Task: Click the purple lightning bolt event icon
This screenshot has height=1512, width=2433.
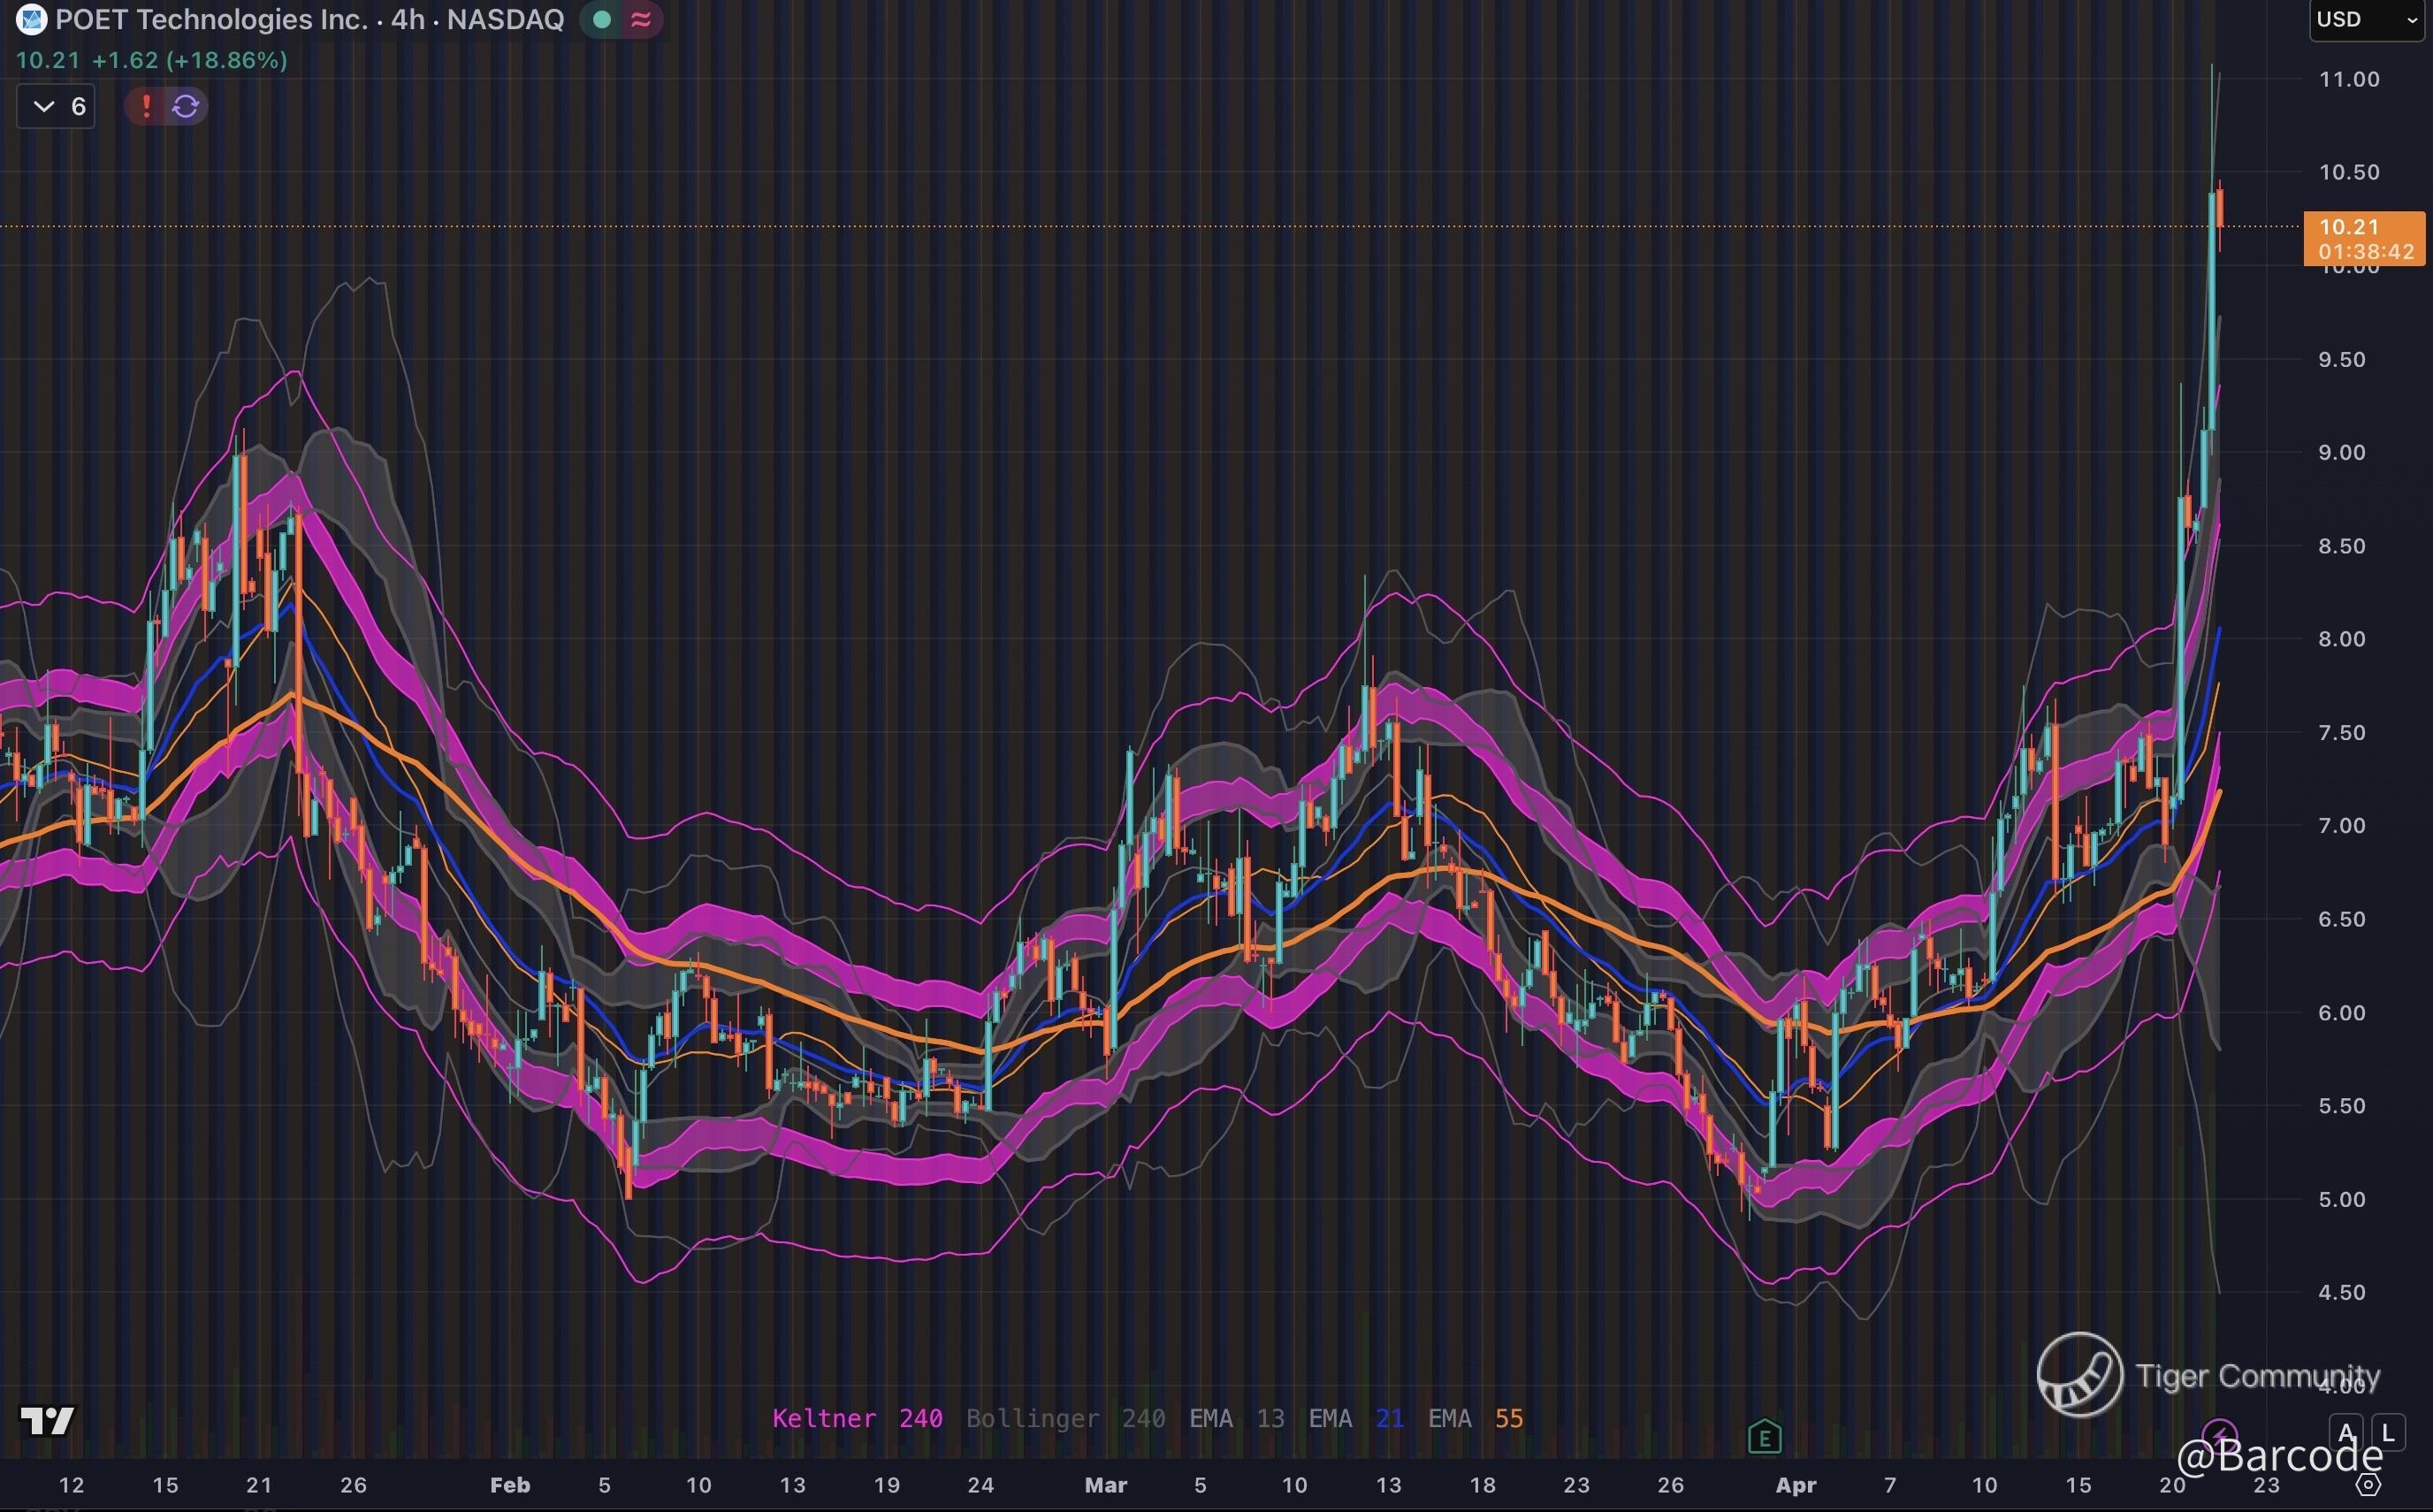Action: pyautogui.click(x=2218, y=1436)
